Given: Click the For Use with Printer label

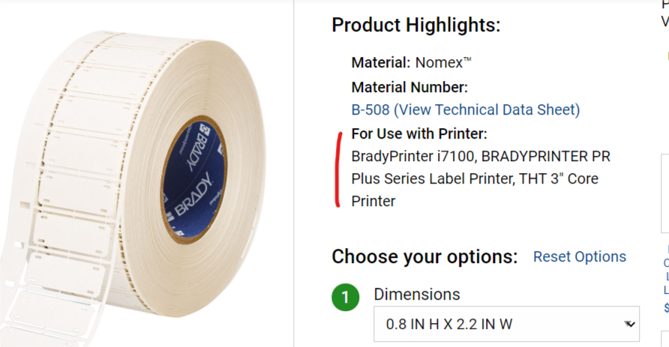Looking at the screenshot, I should click(x=419, y=134).
